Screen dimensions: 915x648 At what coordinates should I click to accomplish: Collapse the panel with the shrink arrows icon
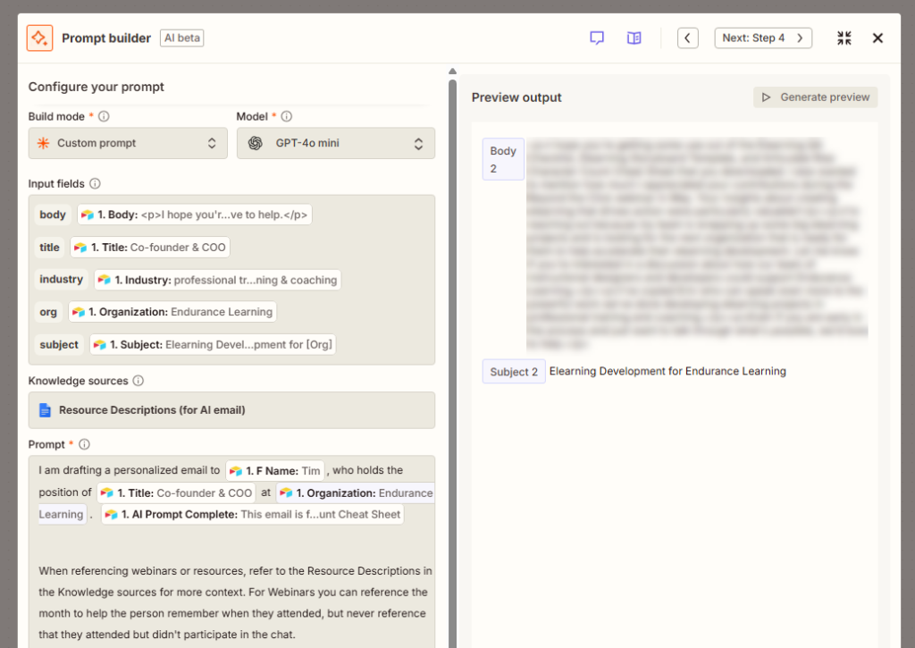[844, 38]
